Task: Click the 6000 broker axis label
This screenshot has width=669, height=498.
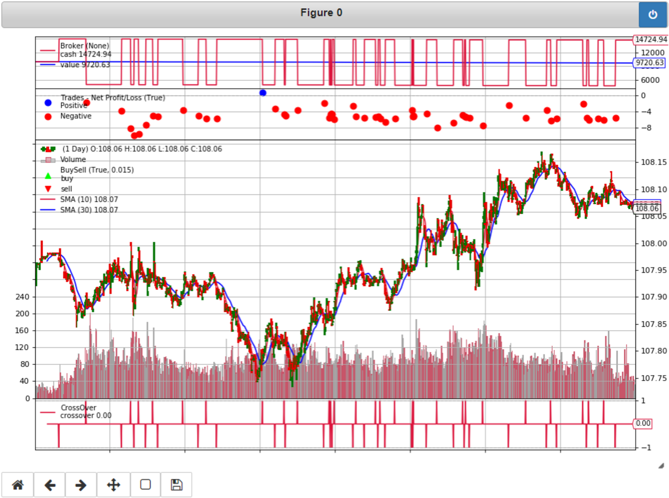Action: (650, 80)
